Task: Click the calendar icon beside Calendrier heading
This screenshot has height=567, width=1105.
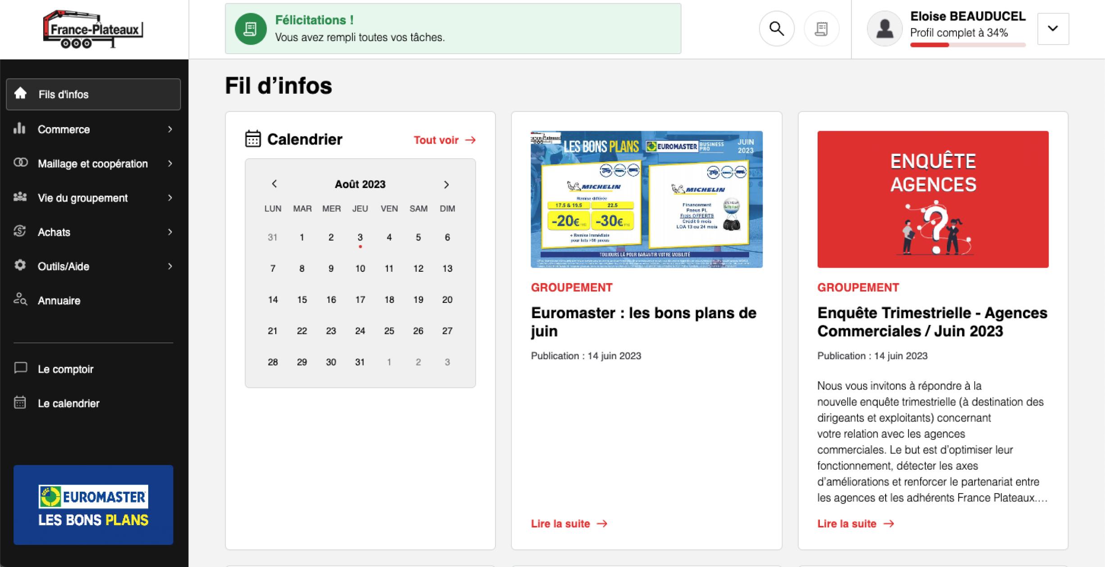Action: coord(253,139)
